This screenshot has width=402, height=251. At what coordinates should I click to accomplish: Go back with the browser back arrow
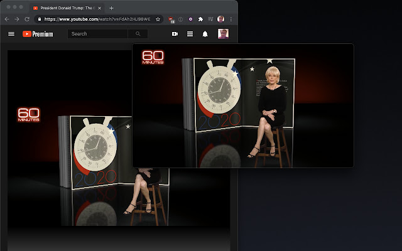click(x=7, y=19)
